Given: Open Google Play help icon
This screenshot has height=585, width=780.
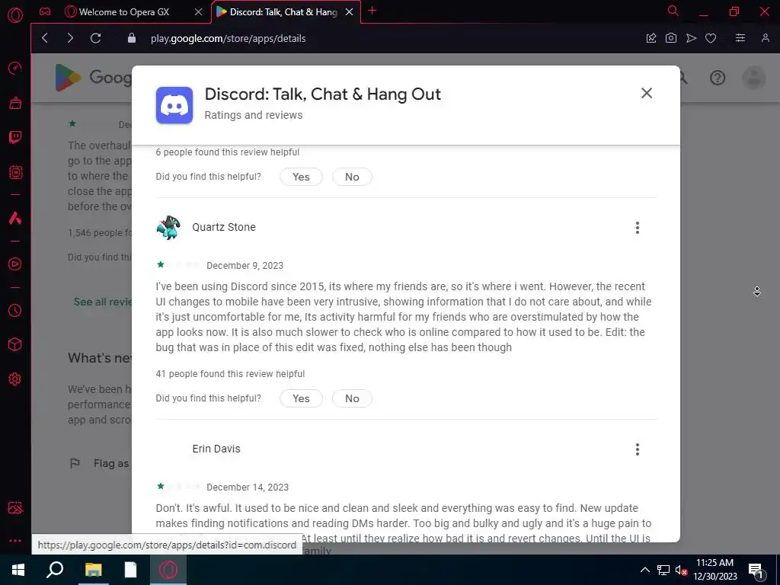Looking at the screenshot, I should pyautogui.click(x=718, y=78).
